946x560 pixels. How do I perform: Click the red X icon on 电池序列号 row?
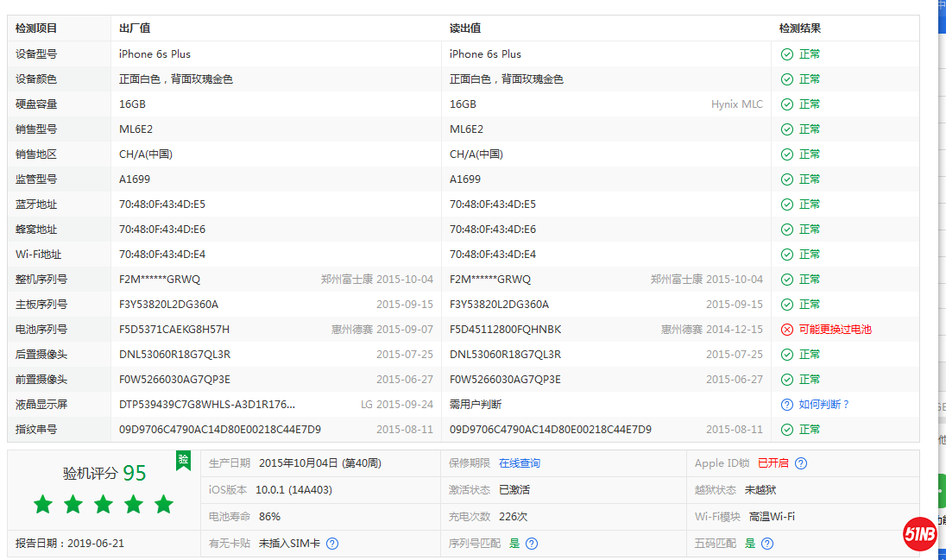coord(785,329)
